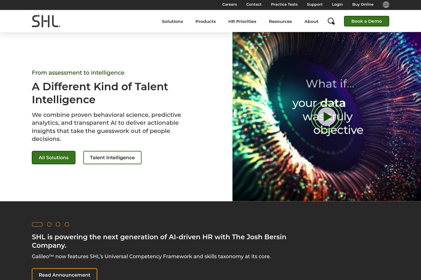
Task: Open the Products menu
Action: pyautogui.click(x=206, y=21)
